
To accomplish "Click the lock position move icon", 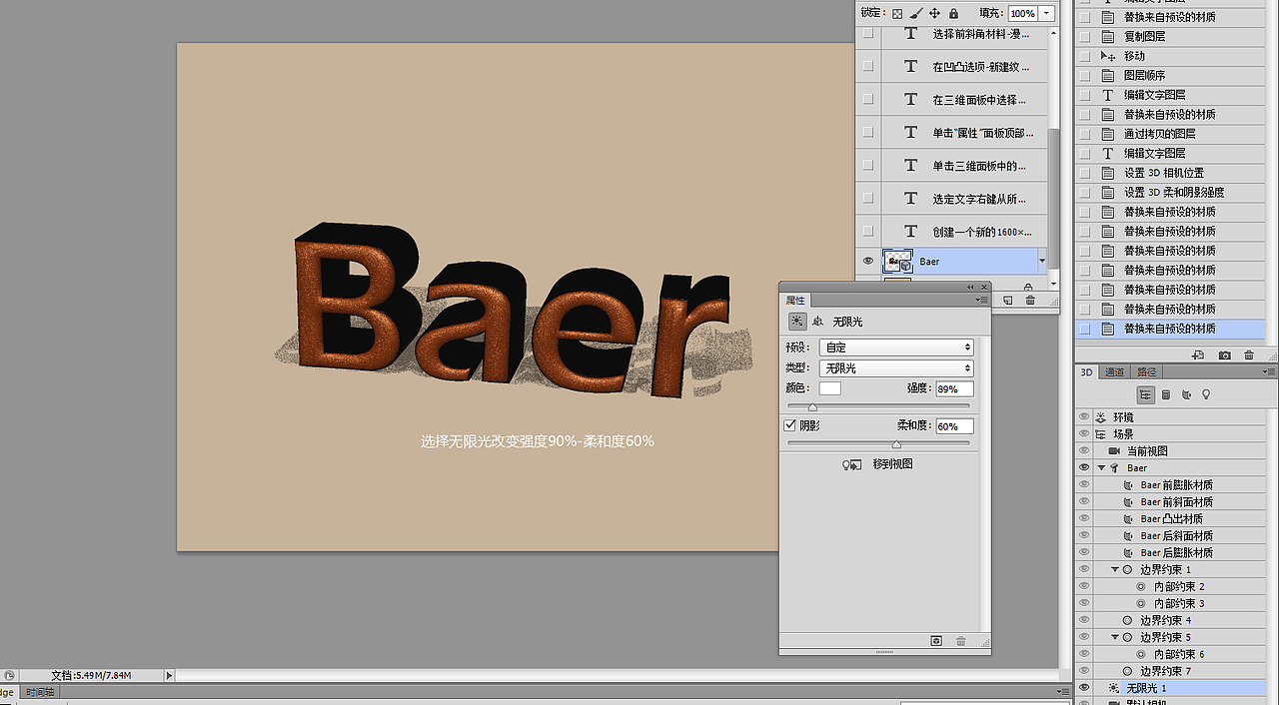I will (934, 13).
